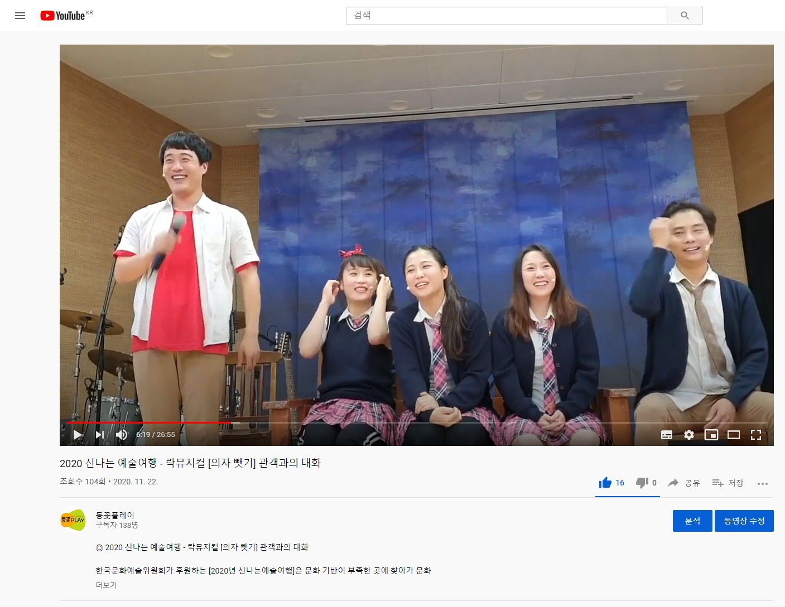Open the channel name 동꽃플레이 link
This screenshot has width=785, height=607.
point(115,514)
